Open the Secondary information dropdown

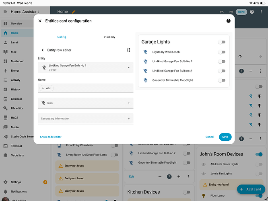click(85, 119)
